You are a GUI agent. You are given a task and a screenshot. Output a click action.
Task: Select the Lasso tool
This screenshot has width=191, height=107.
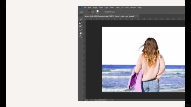coord(81,30)
